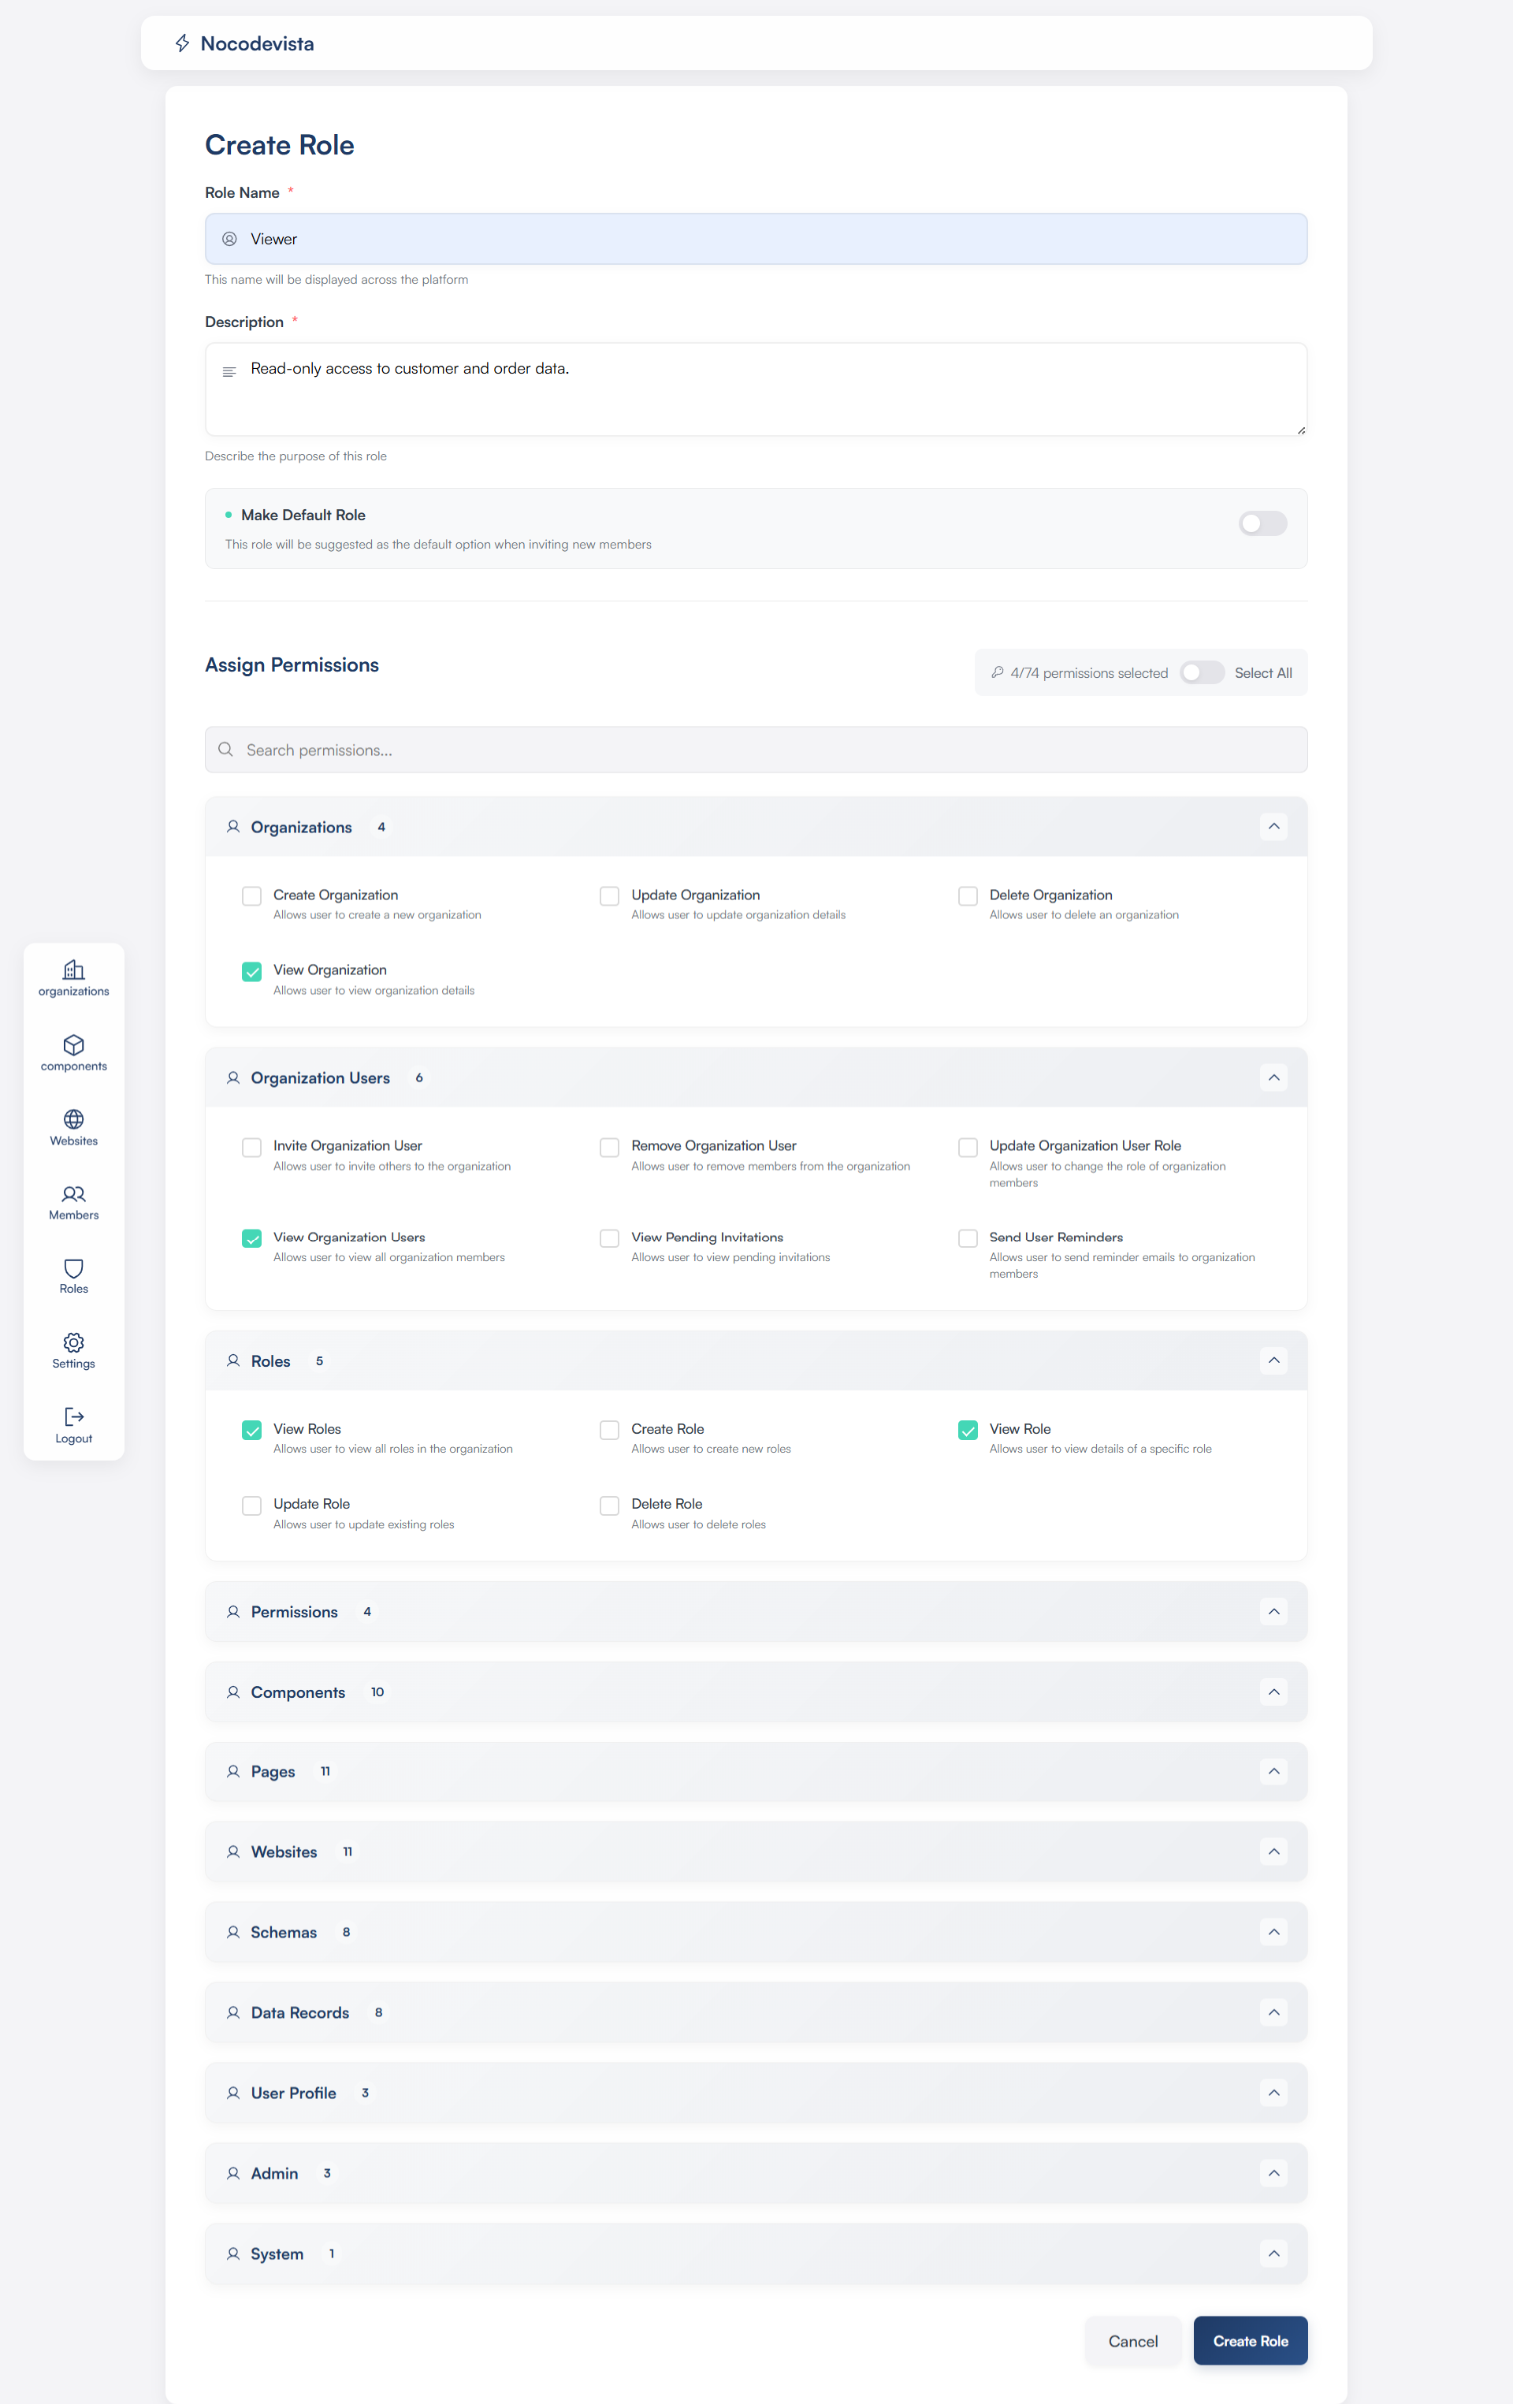Click the Logout icon in sidebar
1513x2408 pixels.
click(73, 1416)
